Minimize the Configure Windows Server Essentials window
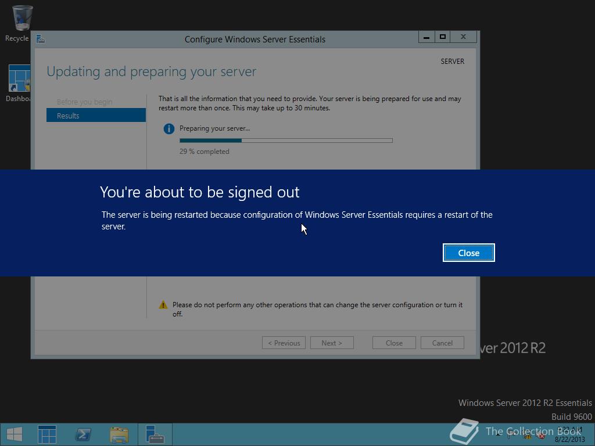The width and height of the screenshot is (595, 446). pos(426,37)
